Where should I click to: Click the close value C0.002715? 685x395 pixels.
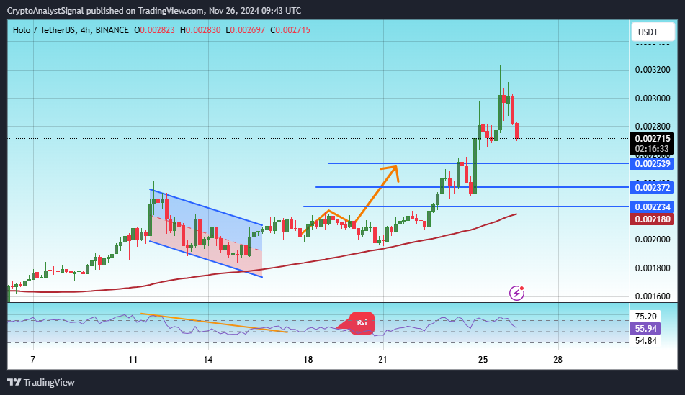pyautogui.click(x=290, y=30)
